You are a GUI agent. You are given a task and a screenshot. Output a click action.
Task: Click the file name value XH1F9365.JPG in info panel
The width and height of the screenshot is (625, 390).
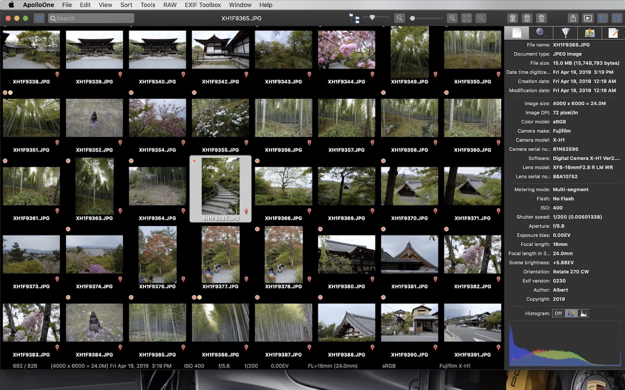tap(571, 45)
